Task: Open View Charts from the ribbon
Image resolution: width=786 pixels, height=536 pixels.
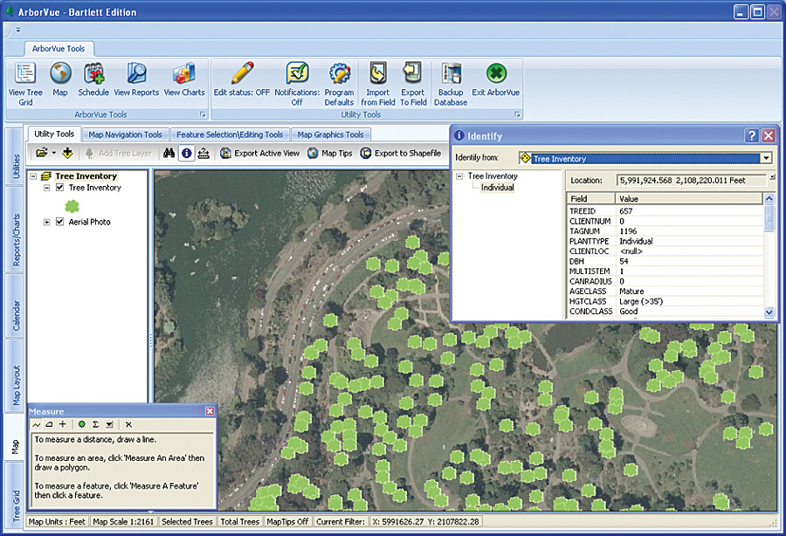Action: [x=184, y=74]
